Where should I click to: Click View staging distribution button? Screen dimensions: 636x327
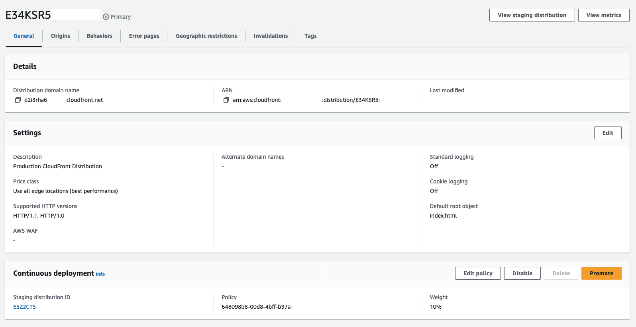(532, 15)
